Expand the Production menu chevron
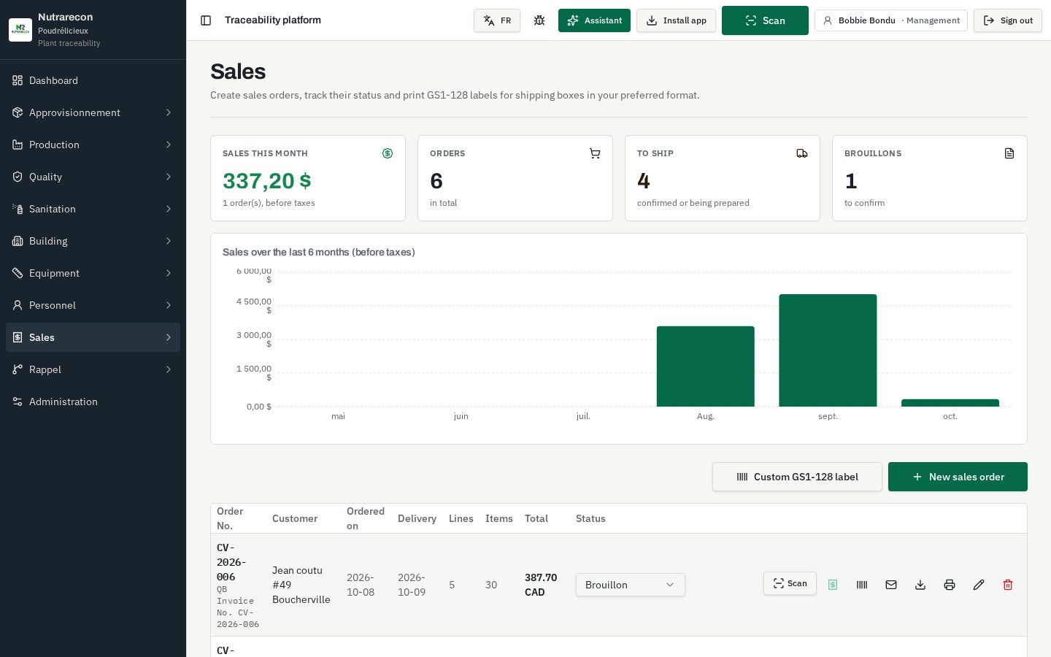1051x657 pixels. (x=169, y=145)
